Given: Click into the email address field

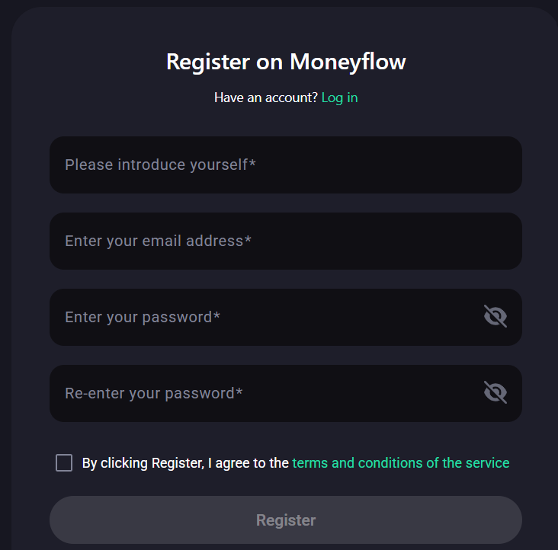Looking at the screenshot, I should 286,241.
